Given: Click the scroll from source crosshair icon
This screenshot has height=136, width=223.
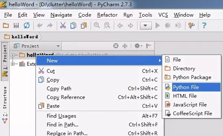Looking at the screenshot, I should pos(116,46).
